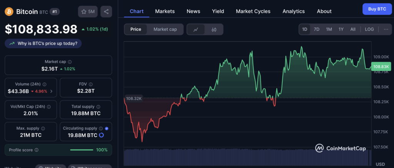394x168 pixels.
Task: Click the $108,833.98 price value
Action: click(x=41, y=29)
